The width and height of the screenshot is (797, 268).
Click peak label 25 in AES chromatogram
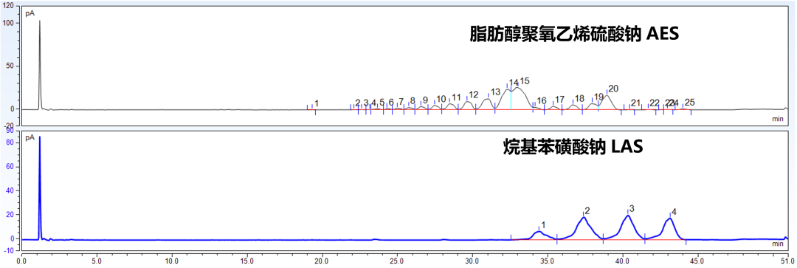tap(690, 102)
